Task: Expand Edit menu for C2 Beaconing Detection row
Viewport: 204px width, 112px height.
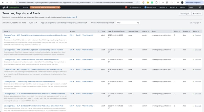Action: (x=72, y=81)
